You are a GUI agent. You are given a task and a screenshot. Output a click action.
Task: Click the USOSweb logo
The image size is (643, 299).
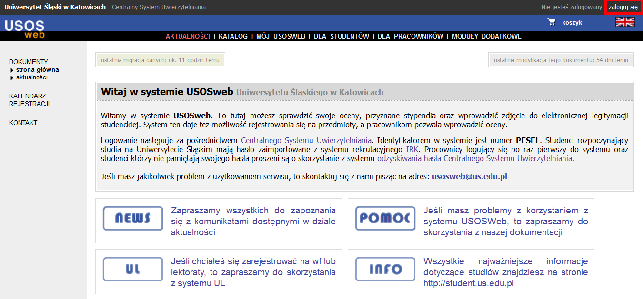coord(24,29)
